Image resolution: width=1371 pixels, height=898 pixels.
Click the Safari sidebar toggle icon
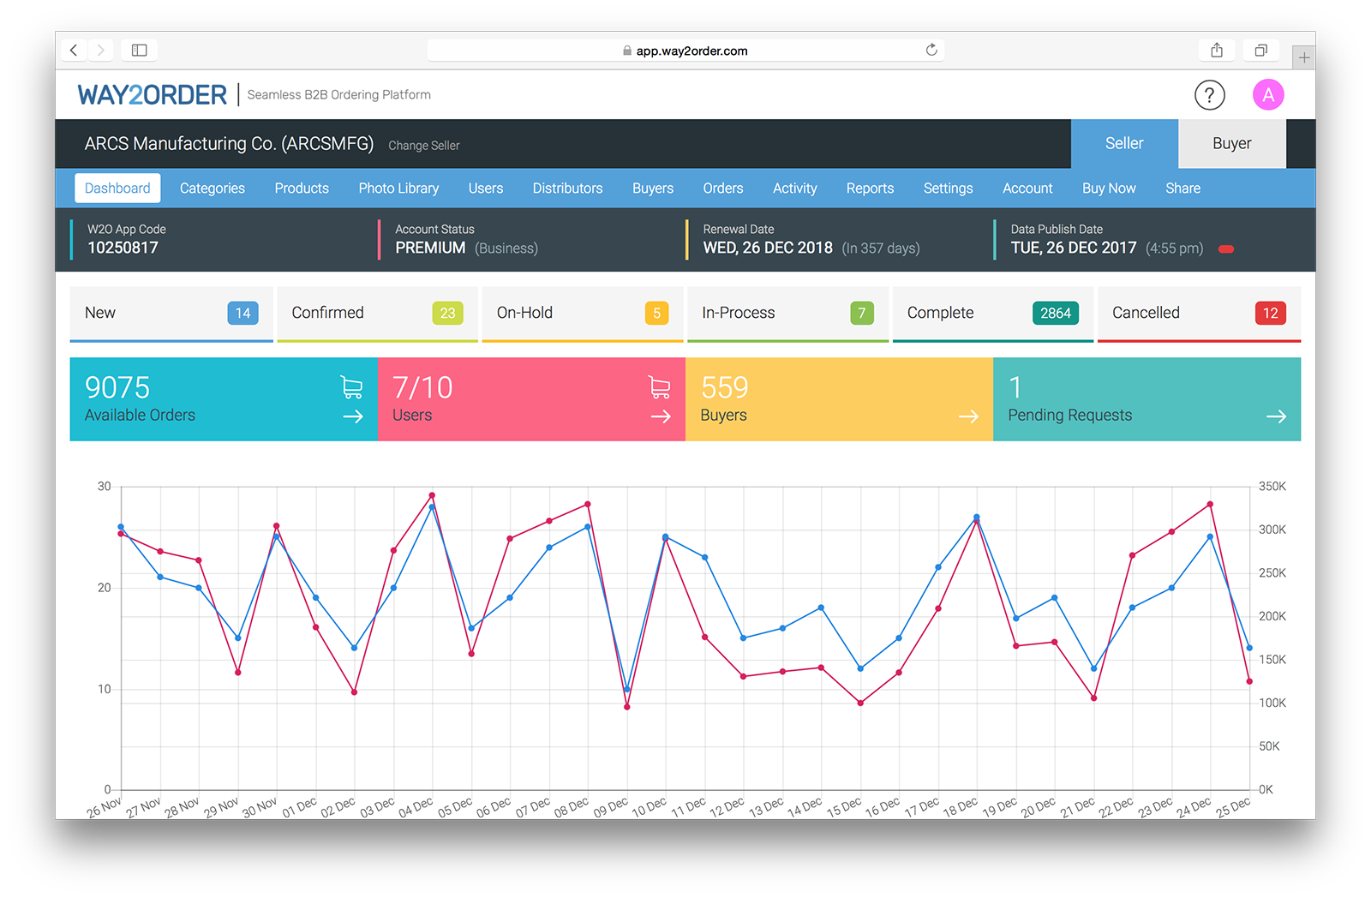pos(139,50)
